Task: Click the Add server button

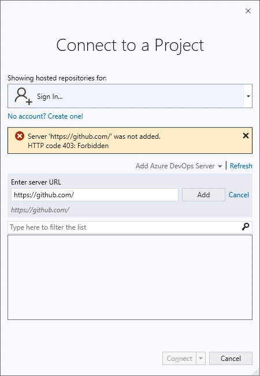Action: (203, 194)
